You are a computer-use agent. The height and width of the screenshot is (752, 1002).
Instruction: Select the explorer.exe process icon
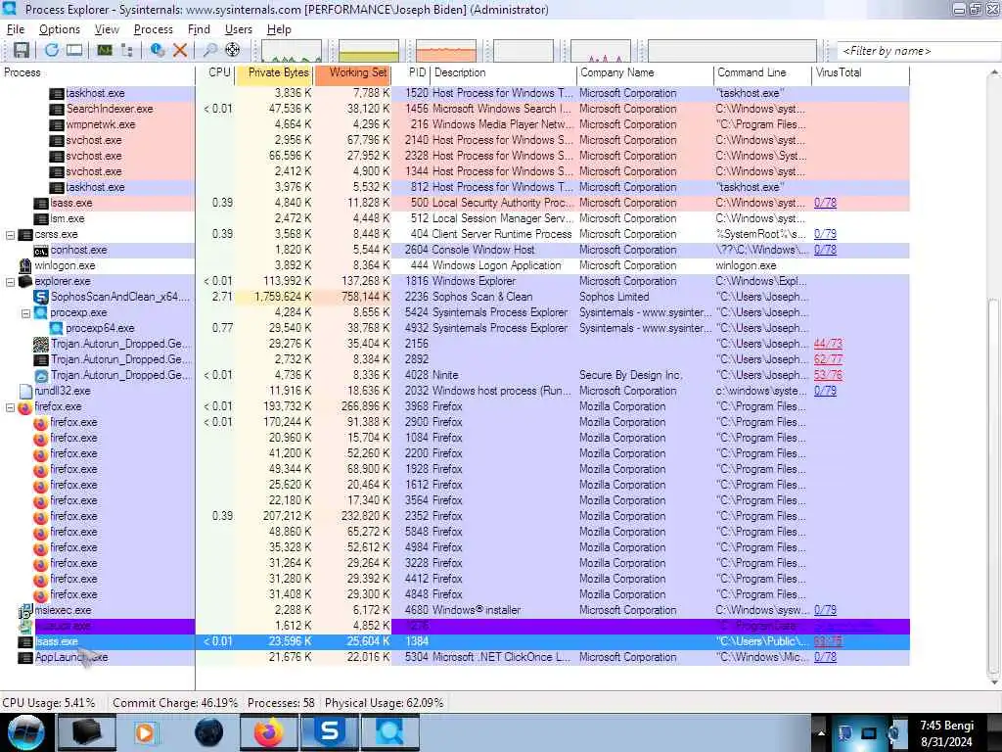tap(24, 281)
